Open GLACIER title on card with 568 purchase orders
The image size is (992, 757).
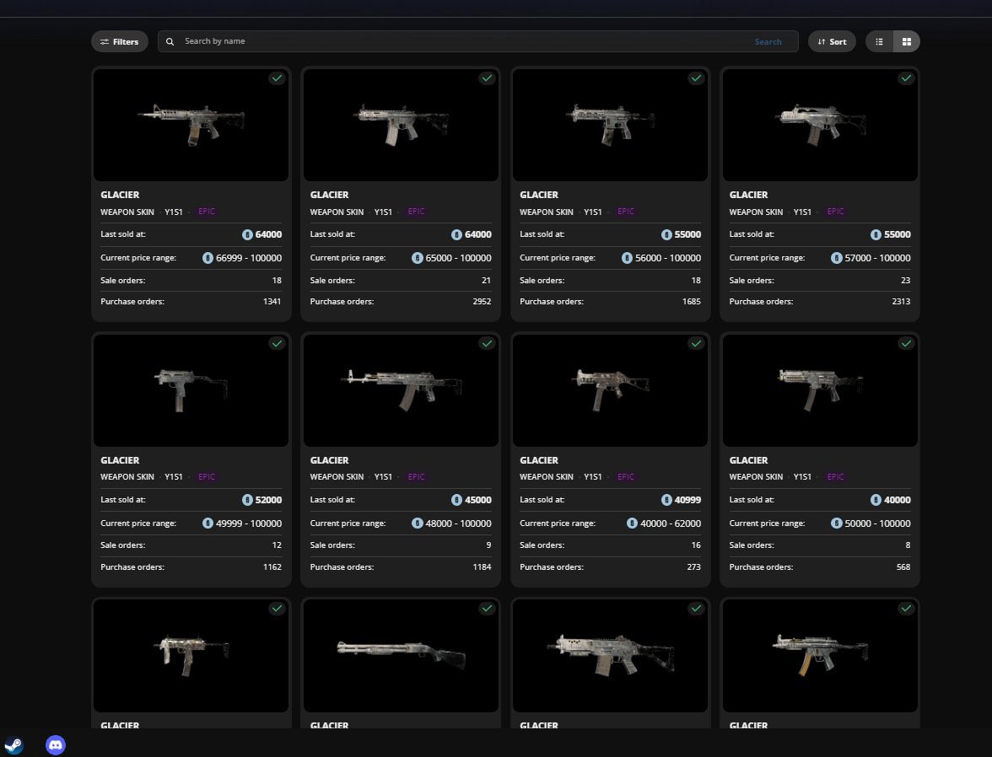748,460
